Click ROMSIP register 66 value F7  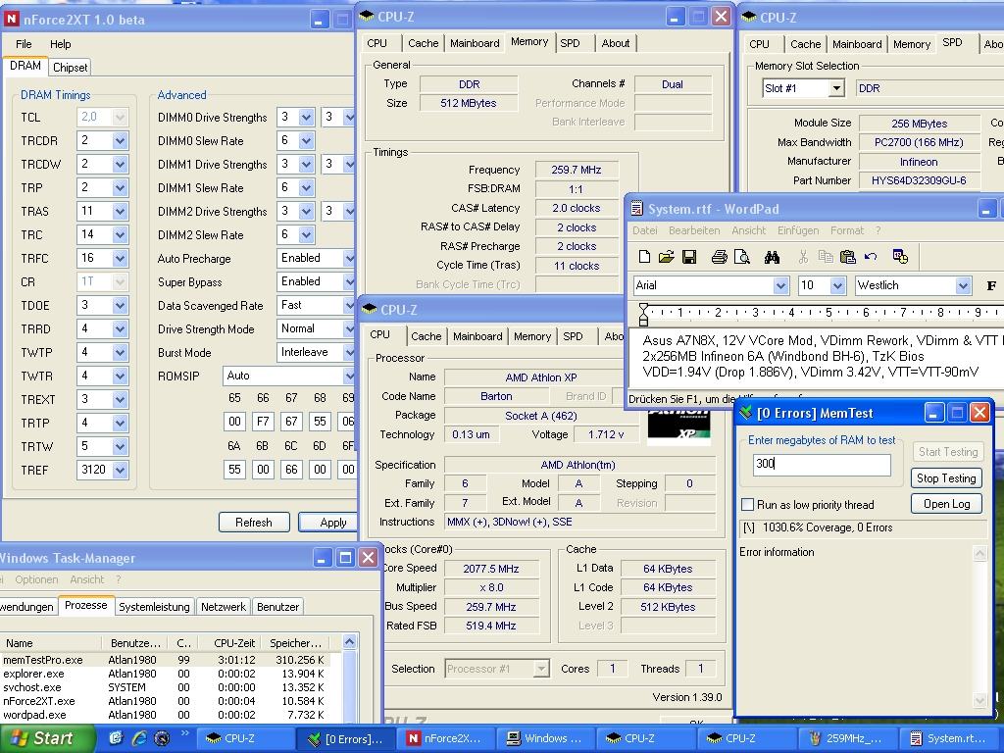click(x=263, y=422)
